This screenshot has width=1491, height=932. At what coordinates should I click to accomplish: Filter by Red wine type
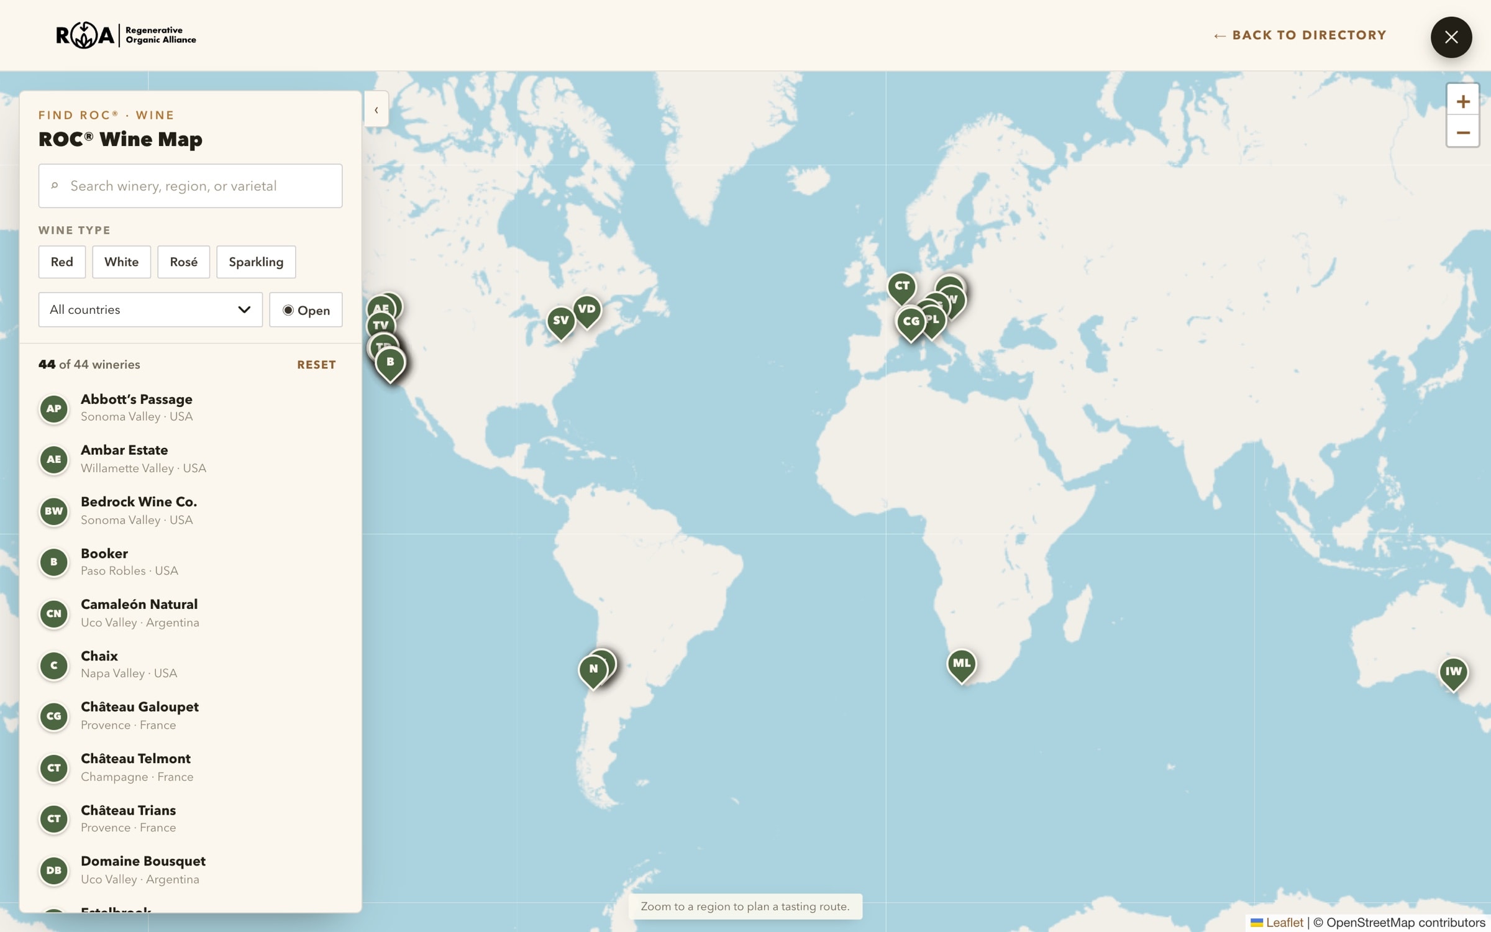pos(62,262)
